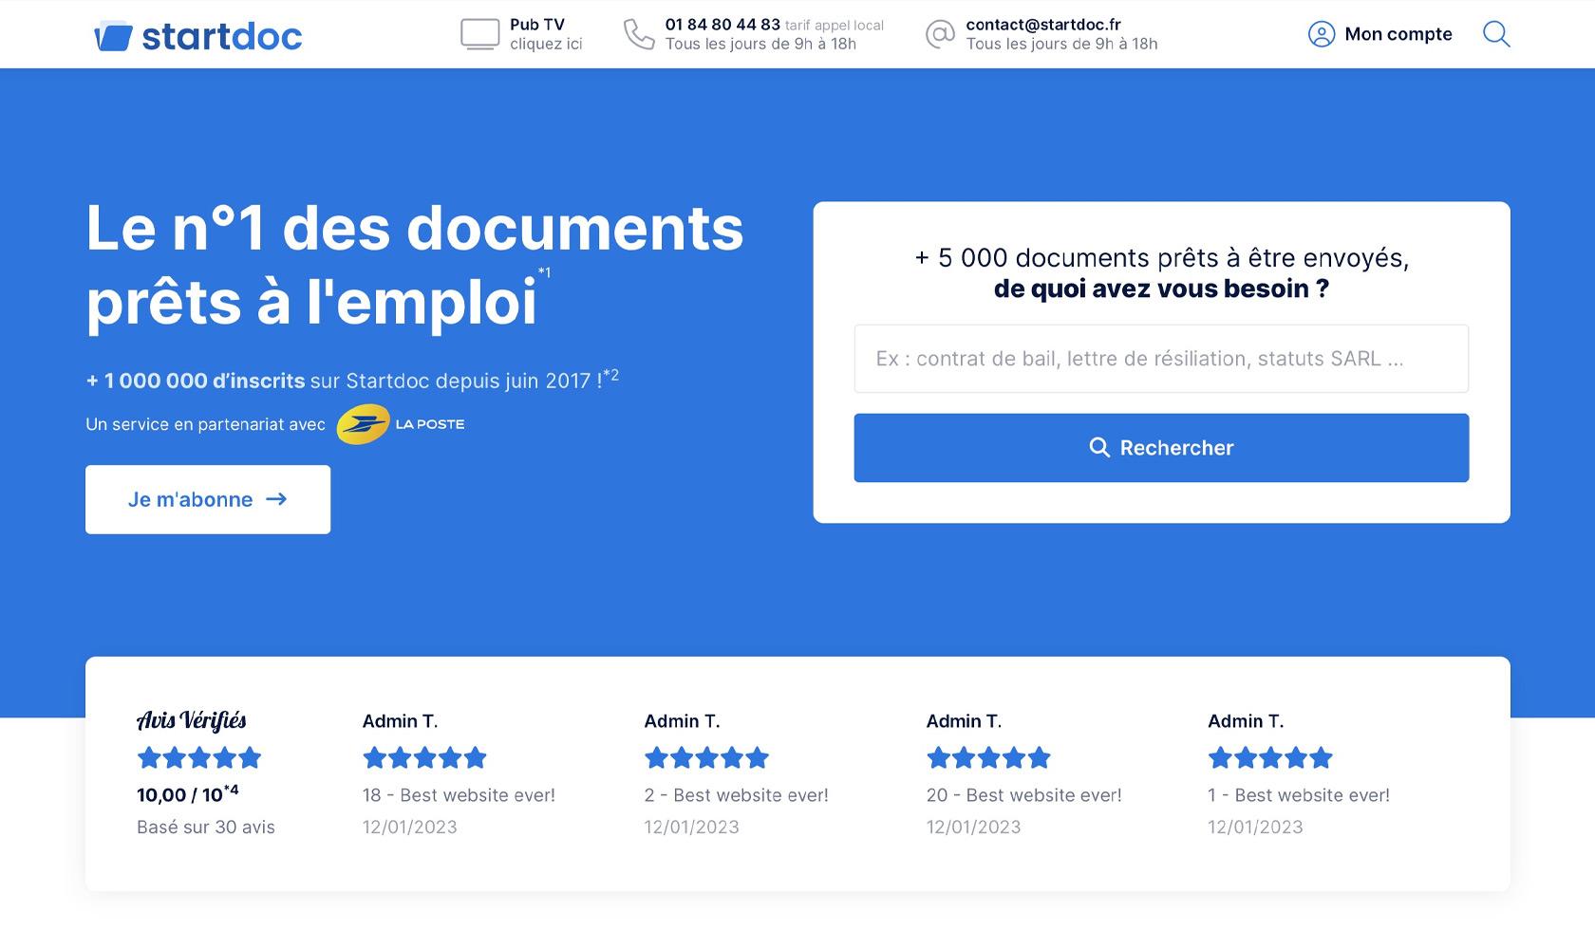Screen dimensions: 1595x949
Task: Click the Avis Vérifiés logo
Action: click(x=192, y=721)
